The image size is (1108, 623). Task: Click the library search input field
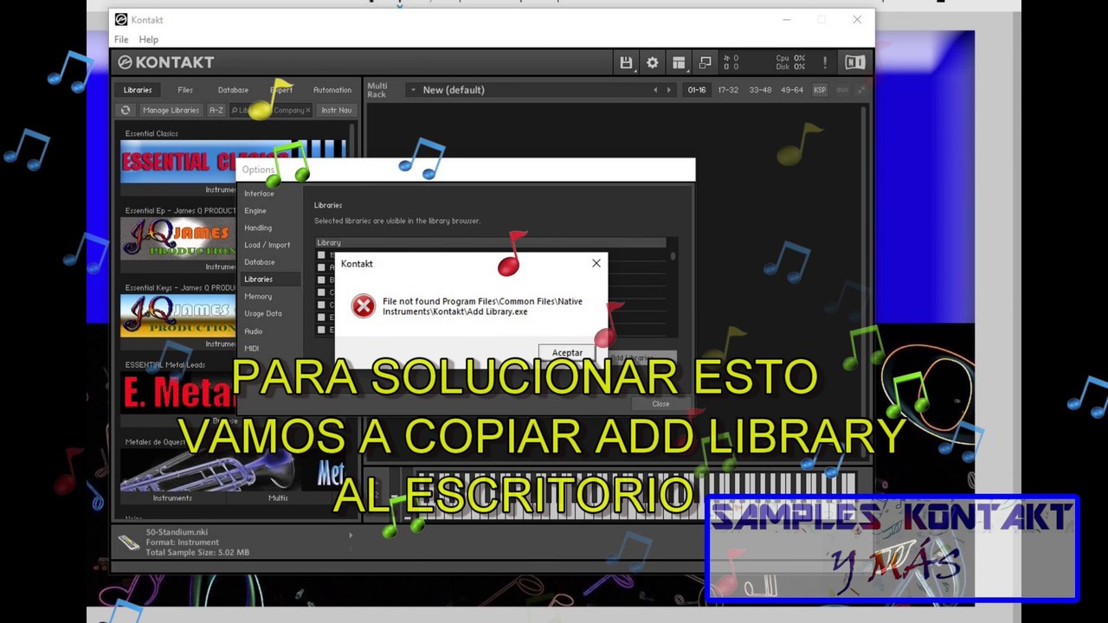coord(271,110)
